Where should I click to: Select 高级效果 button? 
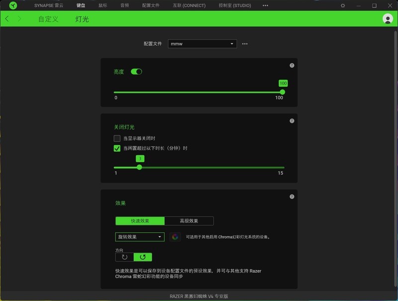click(x=189, y=221)
